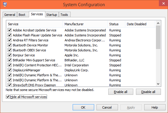
Task: Uncheck ShrewSoft DNS Proxy Daemon checkbox
Action: pos(9,85)
